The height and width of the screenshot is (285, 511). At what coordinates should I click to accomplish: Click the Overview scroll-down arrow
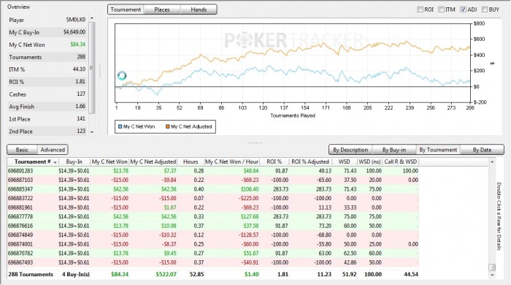(x=92, y=132)
